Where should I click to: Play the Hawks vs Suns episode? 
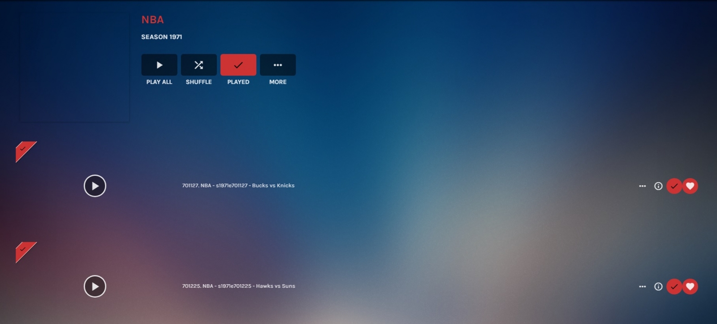click(95, 286)
